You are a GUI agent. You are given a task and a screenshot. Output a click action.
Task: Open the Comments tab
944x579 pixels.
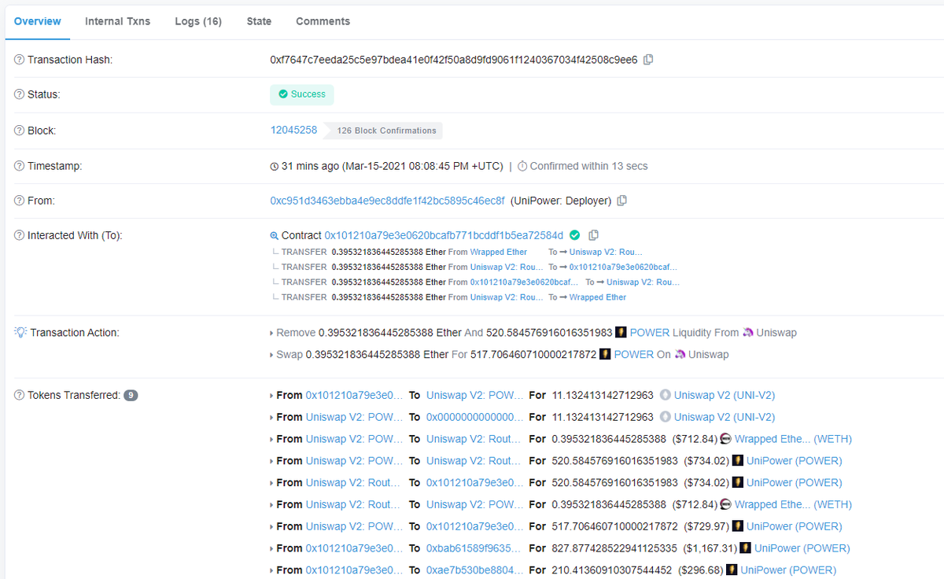323,21
